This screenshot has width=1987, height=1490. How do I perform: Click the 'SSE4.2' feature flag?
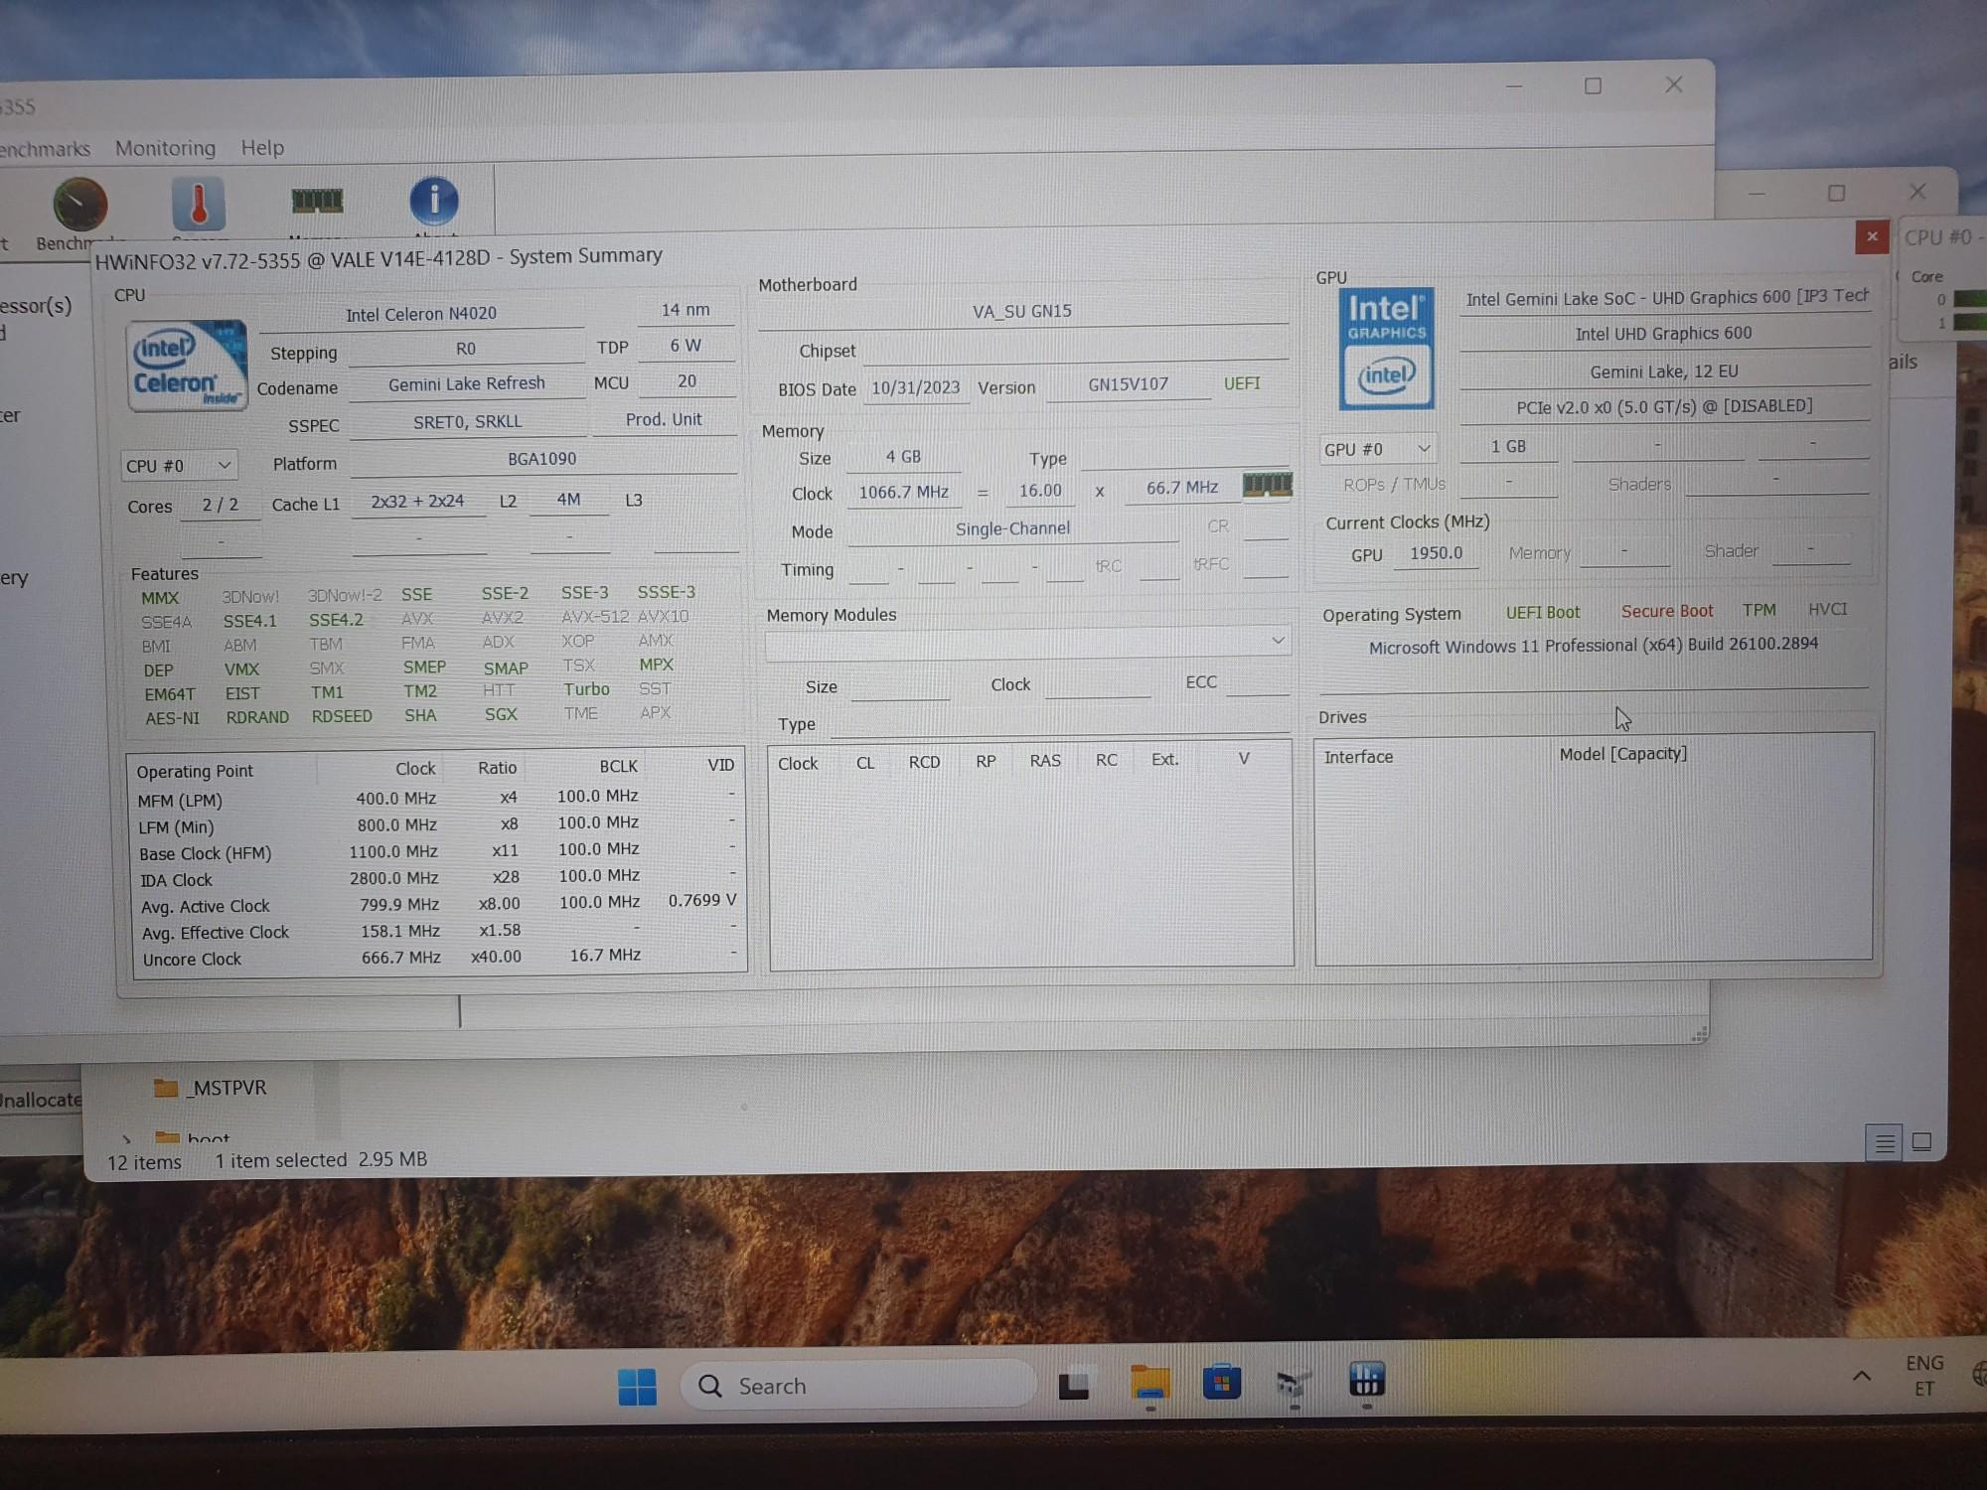(336, 620)
